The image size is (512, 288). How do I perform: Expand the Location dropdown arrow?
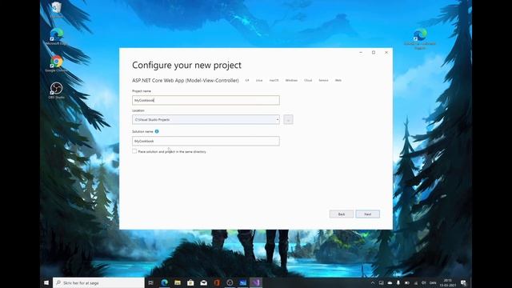[x=278, y=119]
